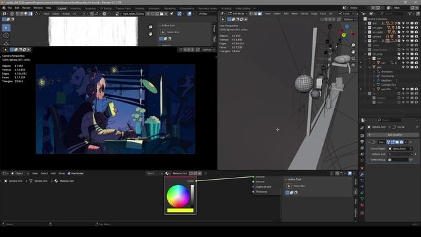Click the Node menu in shader editor header

click(62, 174)
